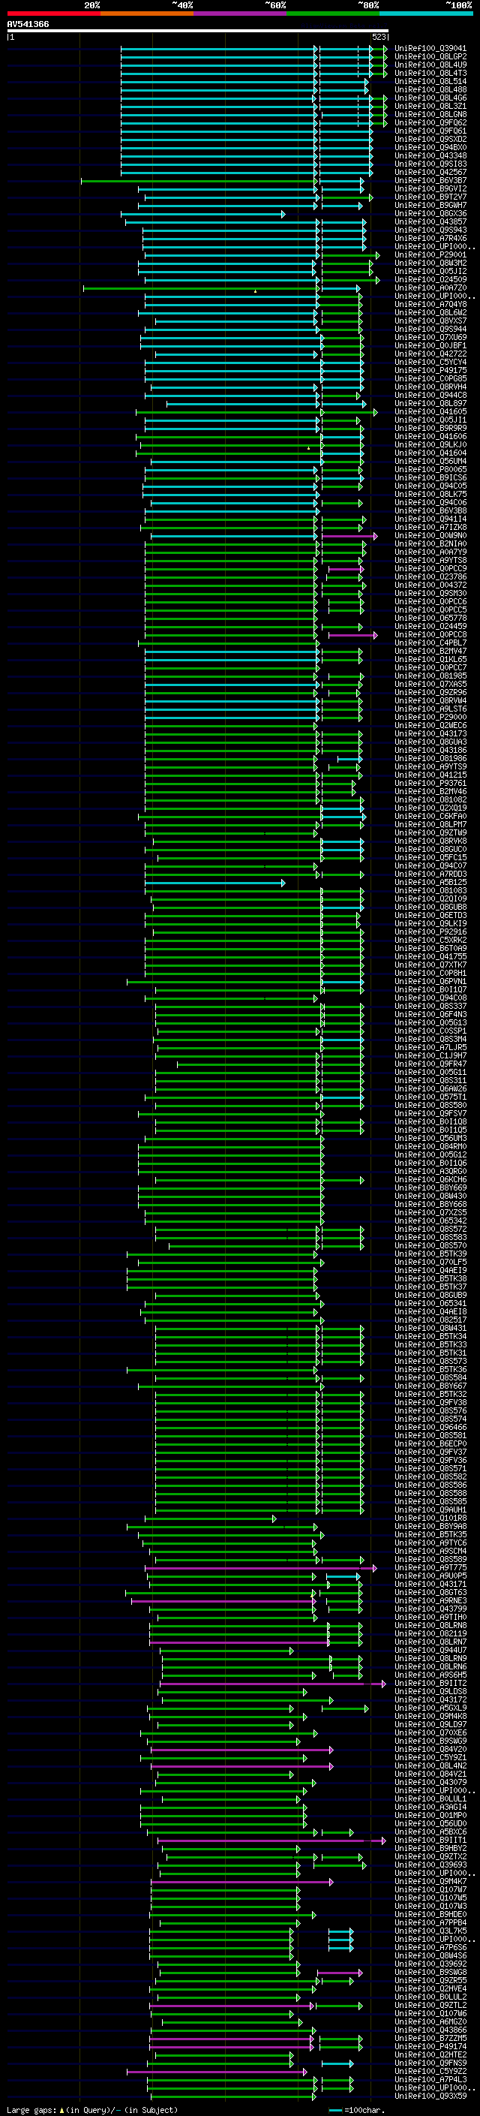Viewport: 480px width, 2116px height.
Task: Click hit label UniRef100_Q6KCH6
Action: [x=430, y=1179]
